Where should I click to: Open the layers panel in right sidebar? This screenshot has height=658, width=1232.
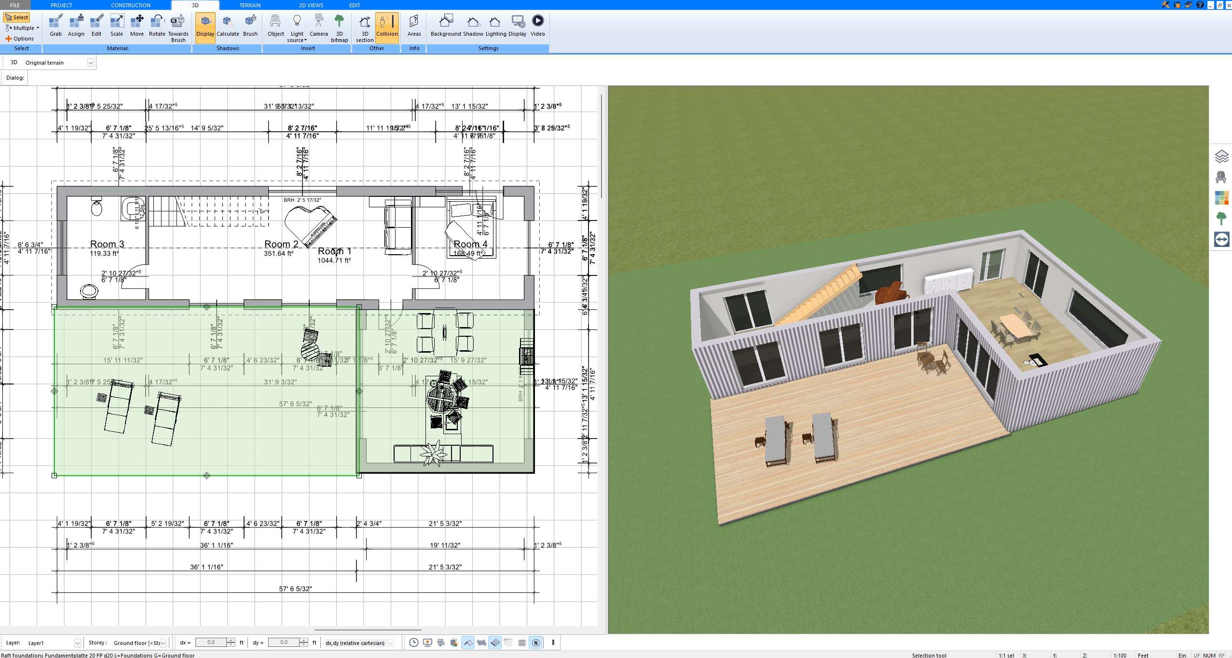click(x=1221, y=156)
